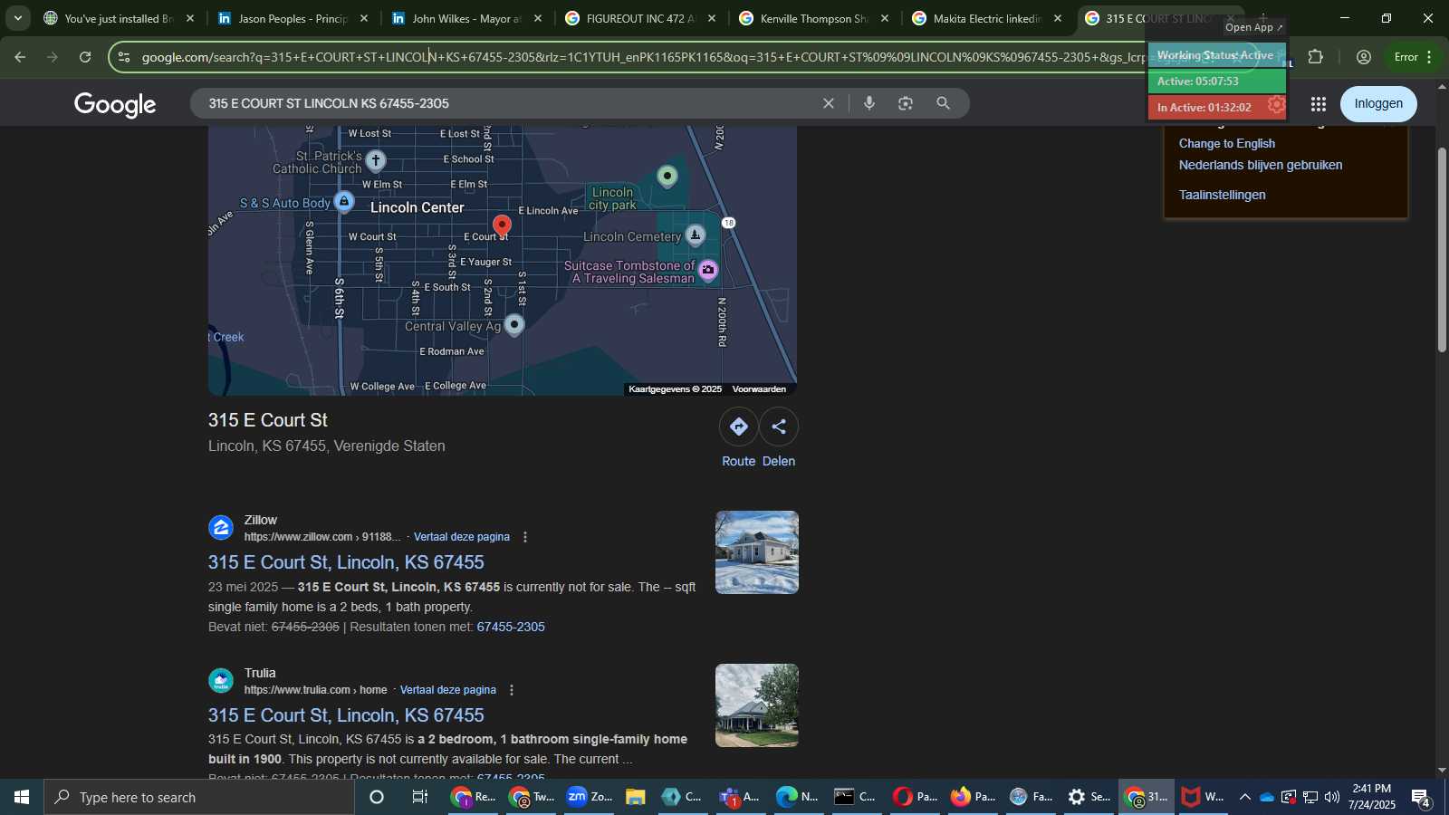Click the Inloggen sign-in button
The width and height of the screenshot is (1449, 815).
point(1378,103)
